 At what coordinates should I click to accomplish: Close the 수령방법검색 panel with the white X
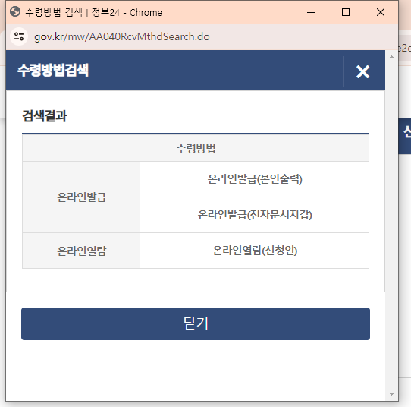point(362,71)
